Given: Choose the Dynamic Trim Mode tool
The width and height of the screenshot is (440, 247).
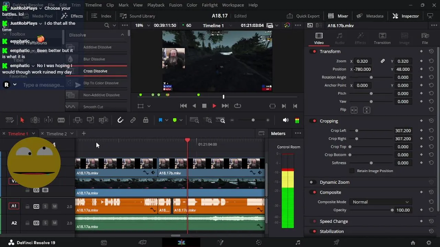Looking at the screenshot, I should click(48, 120).
